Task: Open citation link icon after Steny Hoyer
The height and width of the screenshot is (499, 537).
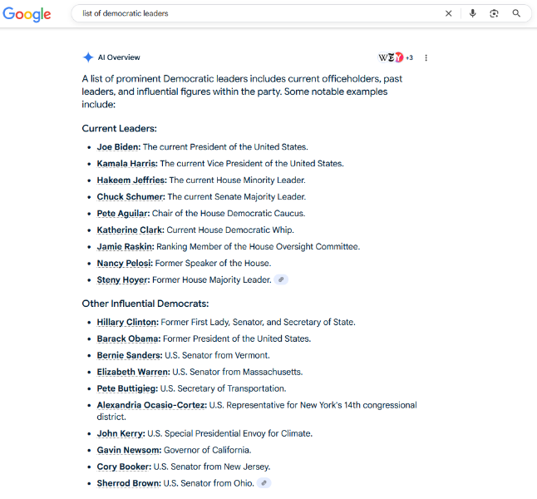Action: coord(282,280)
